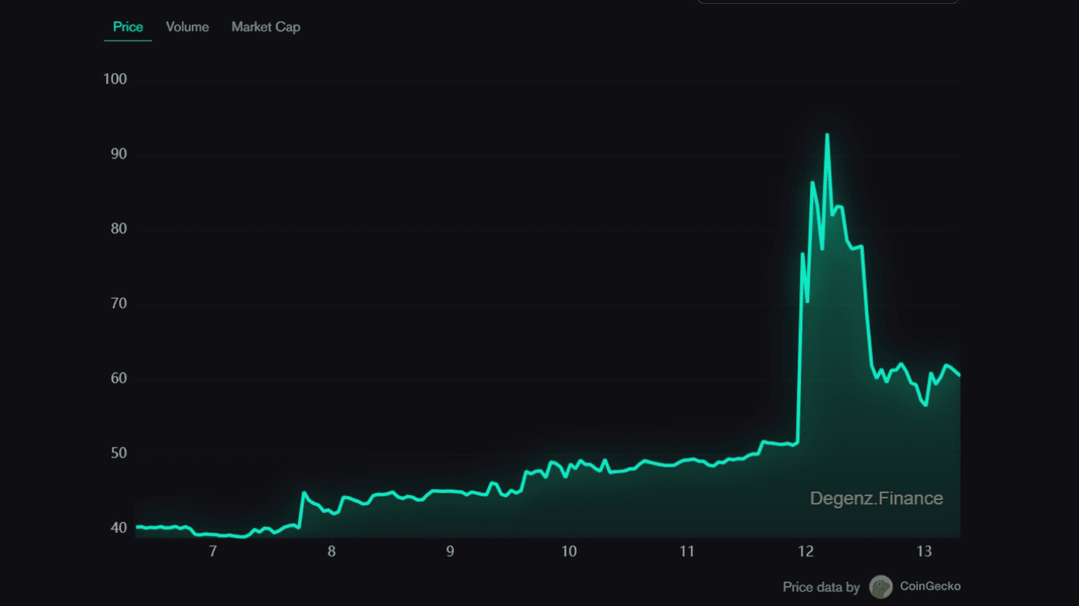
Task: Click the x-axis date label 12
Action: click(x=806, y=551)
